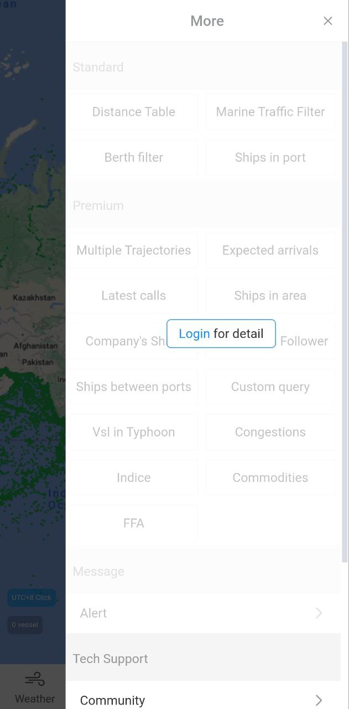This screenshot has height=709, width=349.
Task: Open Multiple Trajectories feature
Action: [133, 250]
